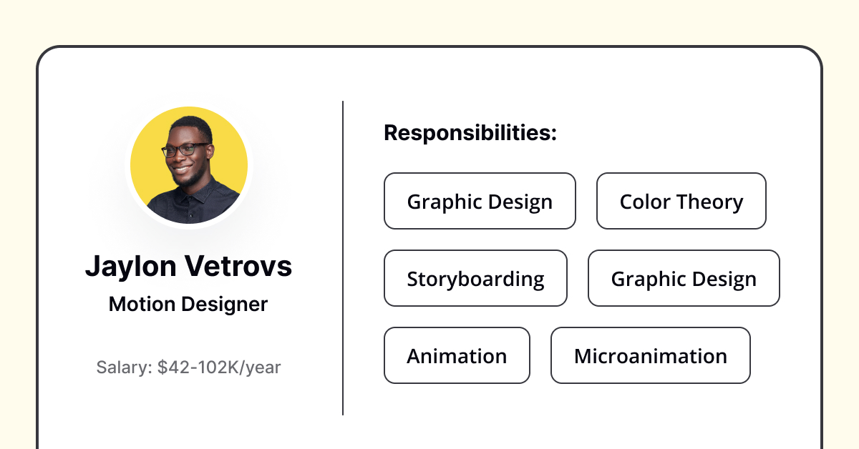859x449 pixels.
Task: Choose the Storyboarding responsibility tag
Action: [475, 278]
